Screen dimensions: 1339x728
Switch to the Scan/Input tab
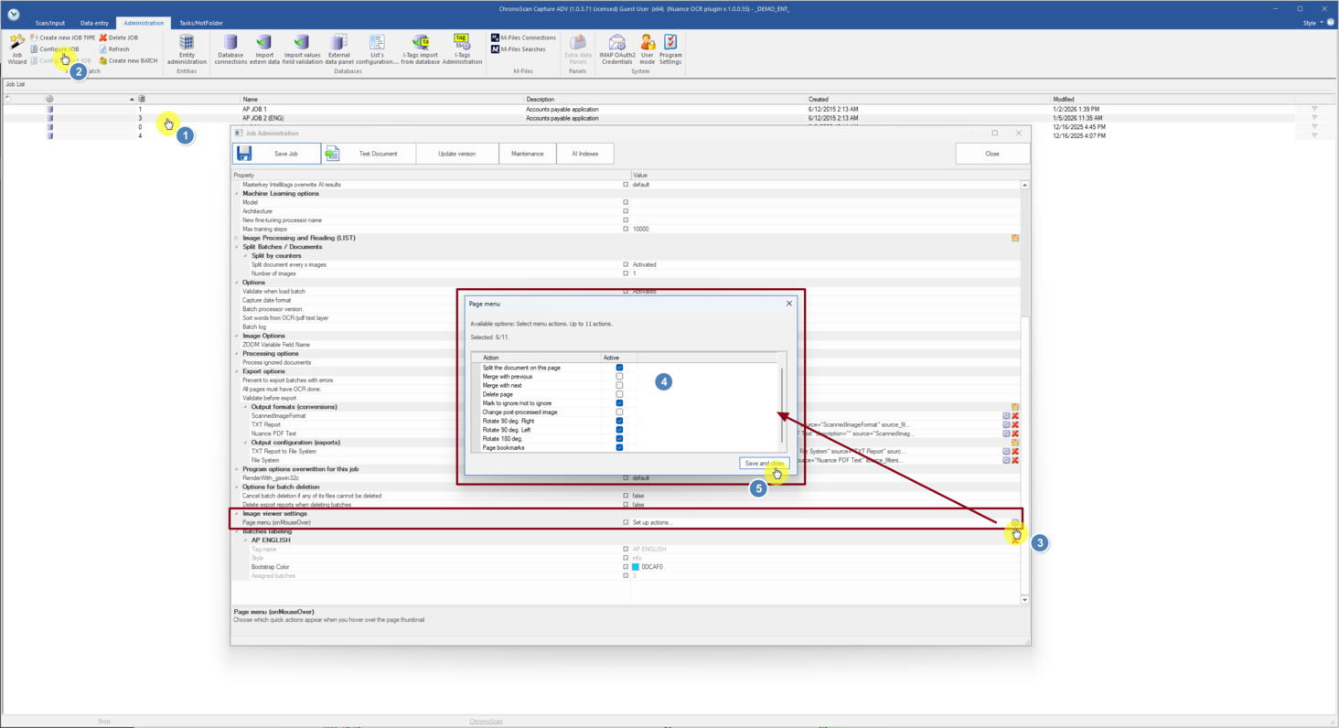point(50,23)
